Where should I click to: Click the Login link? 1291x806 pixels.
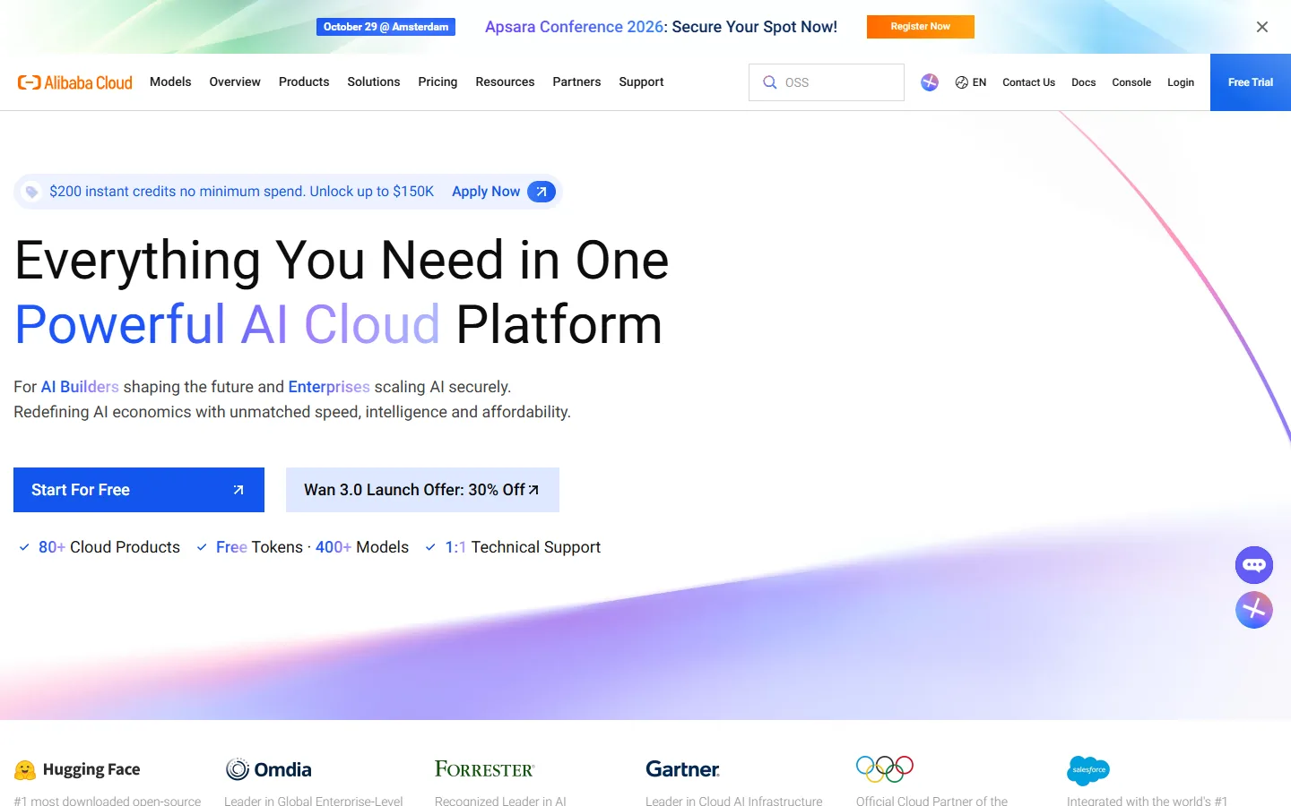pyautogui.click(x=1181, y=82)
